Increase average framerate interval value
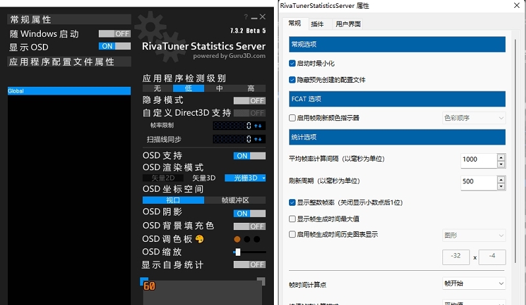Screen dimensions: 526x305 tap(501, 157)
